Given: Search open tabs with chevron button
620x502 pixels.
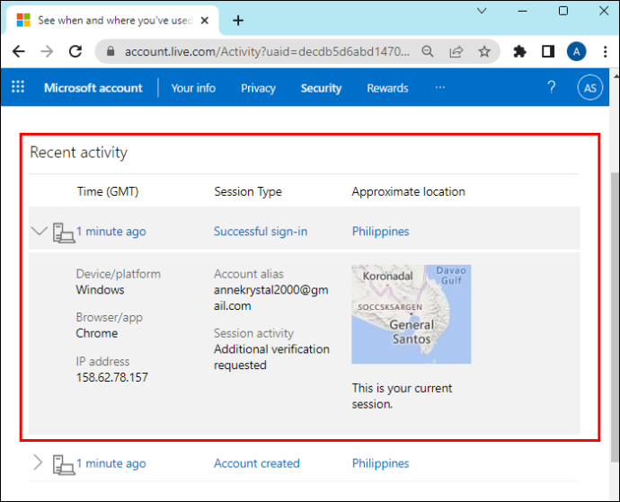Looking at the screenshot, I should 482,11.
